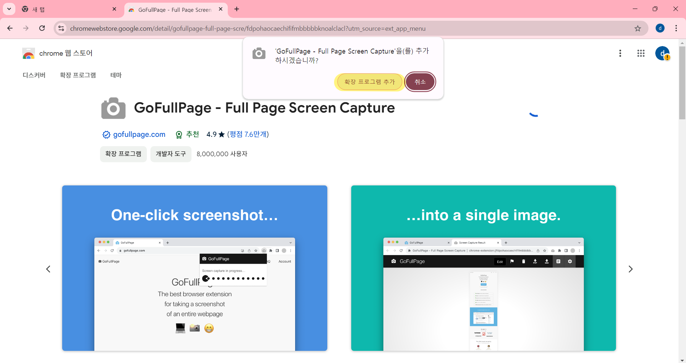
Task: Open the 평점 7.6만개 ratings link
Action: pos(248,134)
